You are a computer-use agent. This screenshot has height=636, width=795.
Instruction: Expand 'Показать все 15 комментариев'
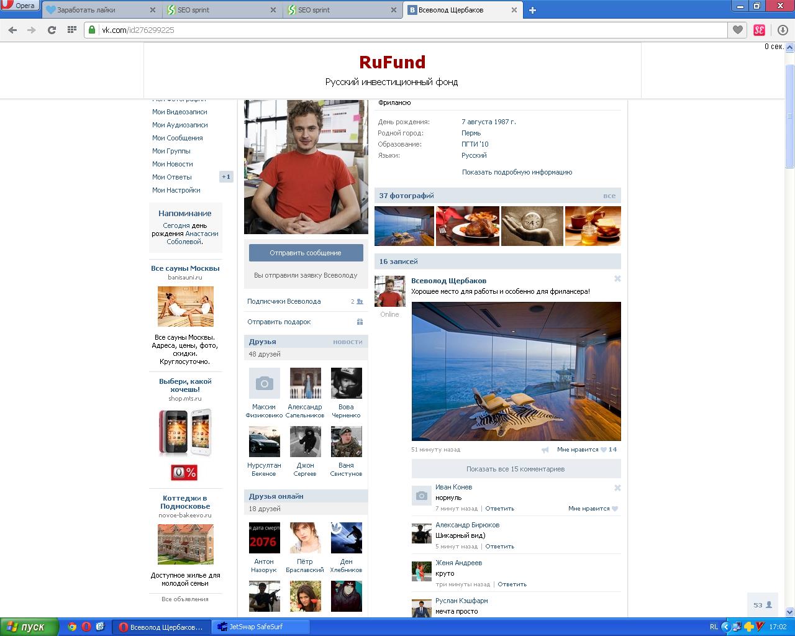(x=516, y=469)
